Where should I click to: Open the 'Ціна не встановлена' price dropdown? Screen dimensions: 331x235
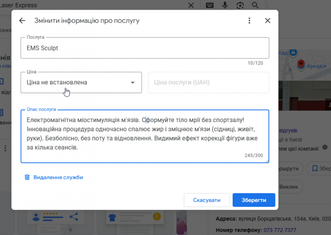pos(81,83)
